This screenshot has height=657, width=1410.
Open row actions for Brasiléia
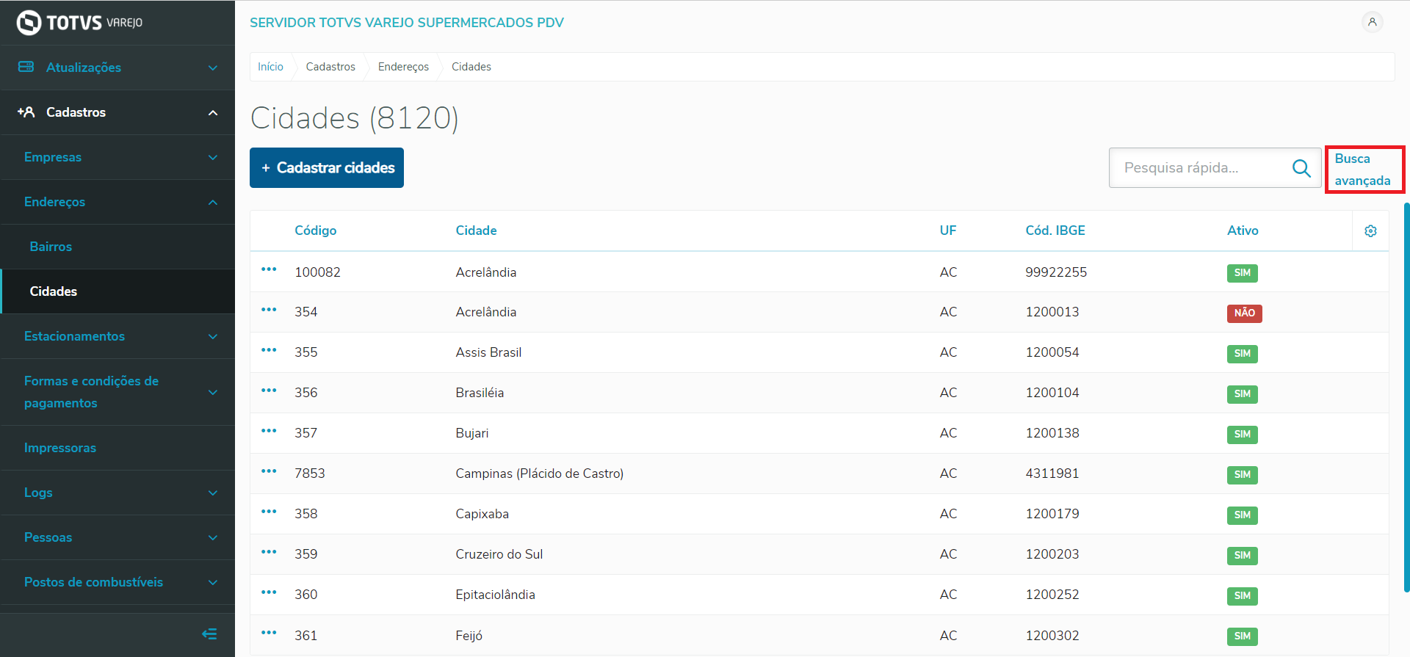click(x=269, y=391)
